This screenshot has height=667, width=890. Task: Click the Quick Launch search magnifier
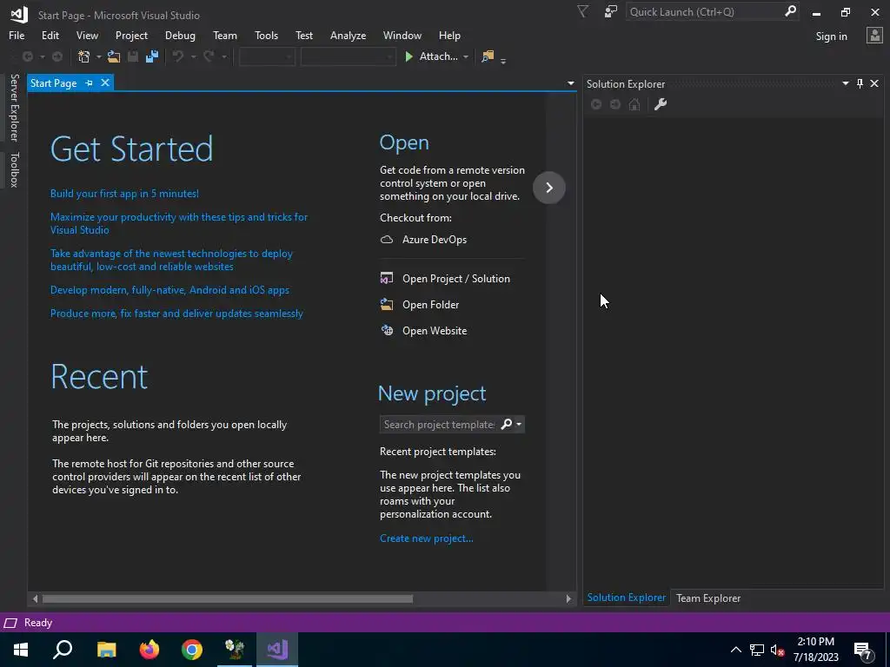point(790,11)
